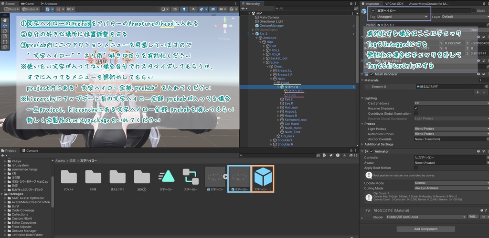489x238 pixels.
Task: Open the scene draw mode dropdown
Action: [164, 10]
